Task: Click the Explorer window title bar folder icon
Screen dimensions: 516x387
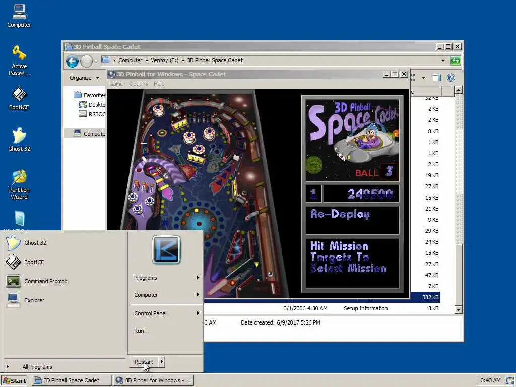Action: 69,47
